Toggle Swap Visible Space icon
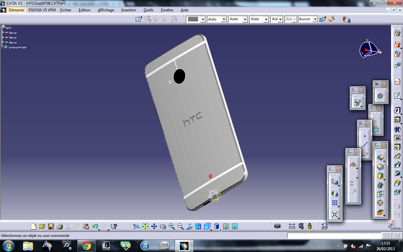 click(235, 226)
